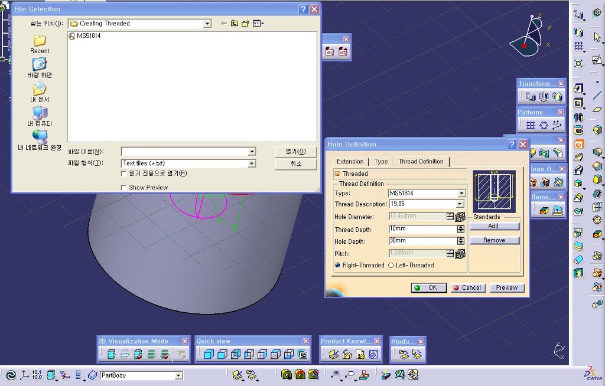Toggle the Threaded checkbox
Image resolution: width=605 pixels, height=386 pixels.
337,174
